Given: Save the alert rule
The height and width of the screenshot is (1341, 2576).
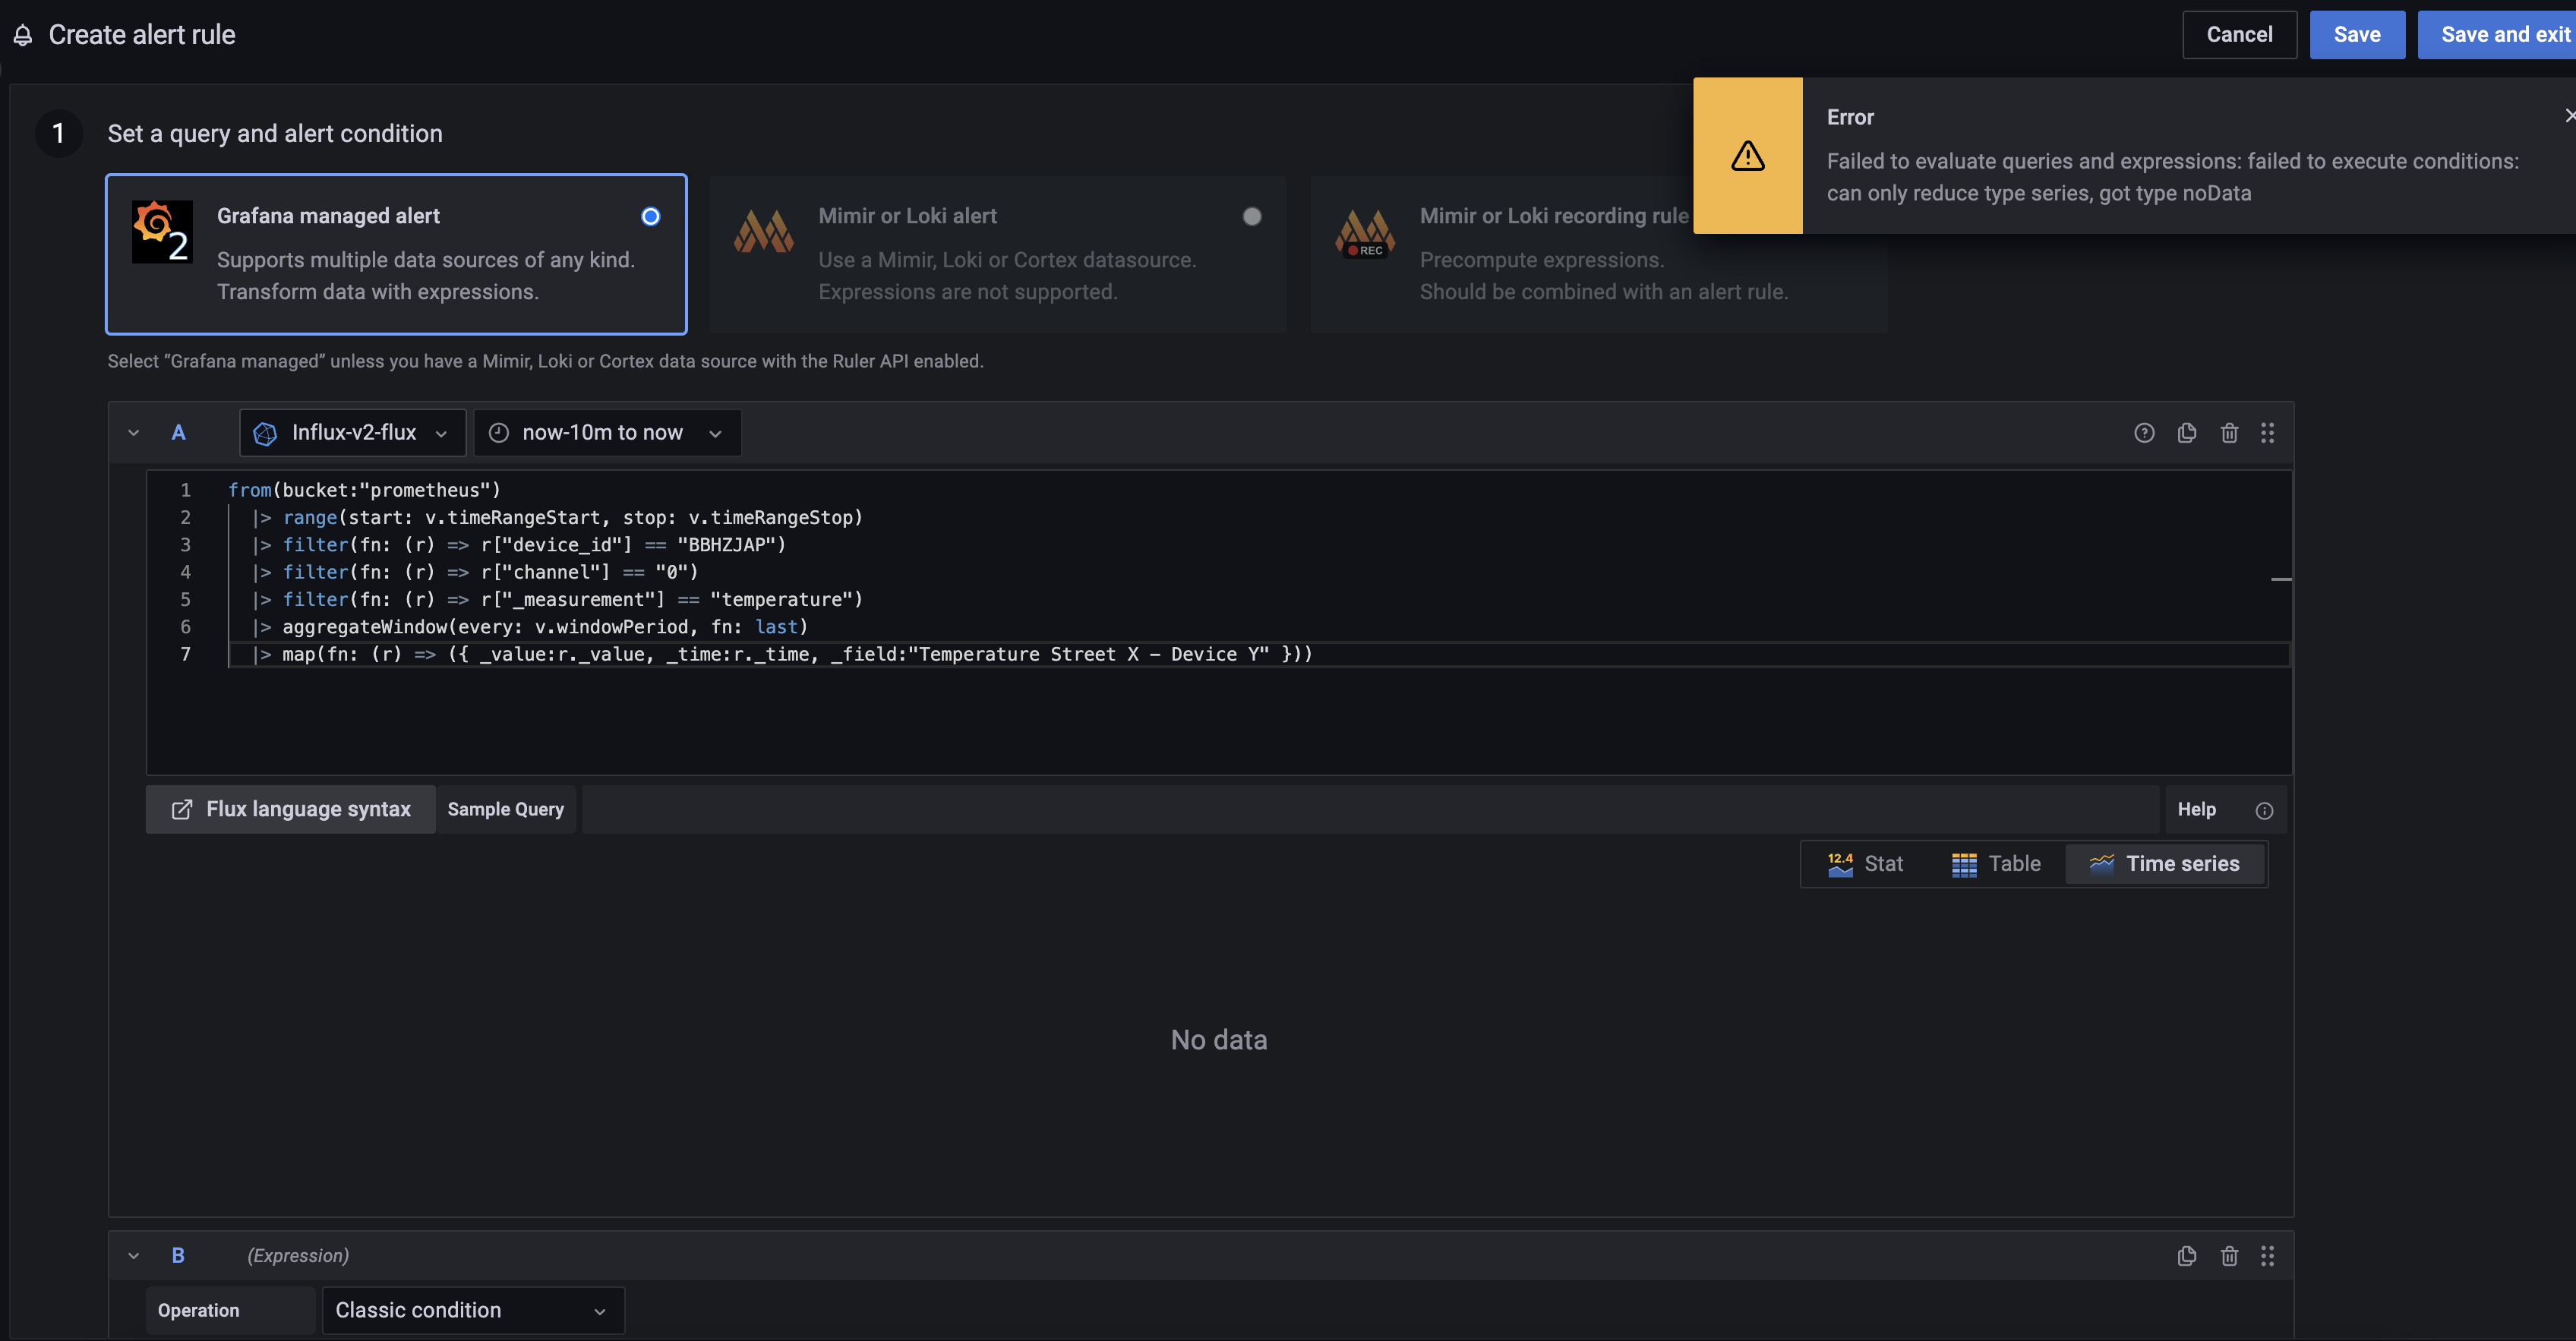Looking at the screenshot, I should pos(2357,34).
